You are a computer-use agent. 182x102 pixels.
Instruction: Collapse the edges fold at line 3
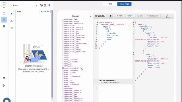[98, 27]
